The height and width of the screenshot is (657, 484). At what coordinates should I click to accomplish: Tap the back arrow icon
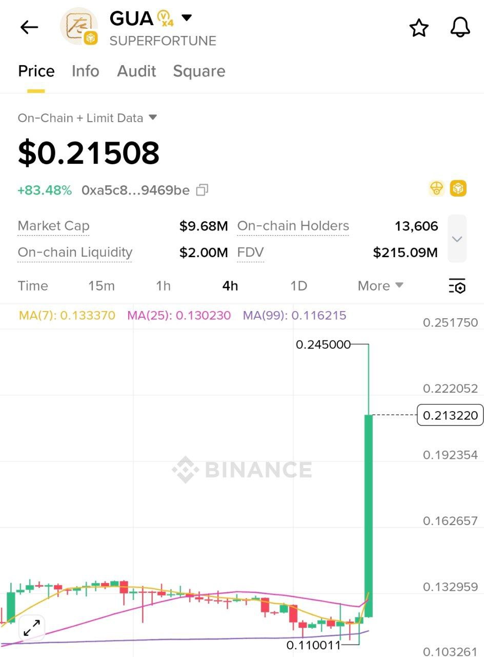pyautogui.click(x=29, y=27)
